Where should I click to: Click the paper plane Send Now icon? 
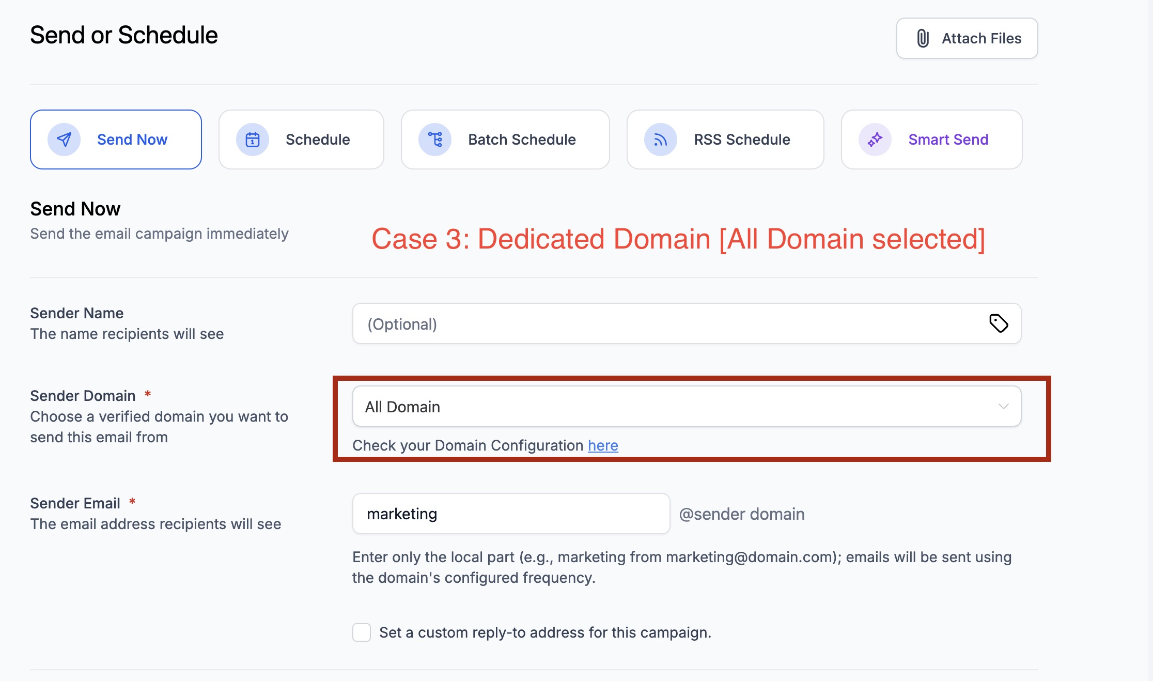point(64,140)
